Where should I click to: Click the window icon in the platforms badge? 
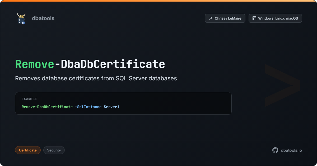254,18
